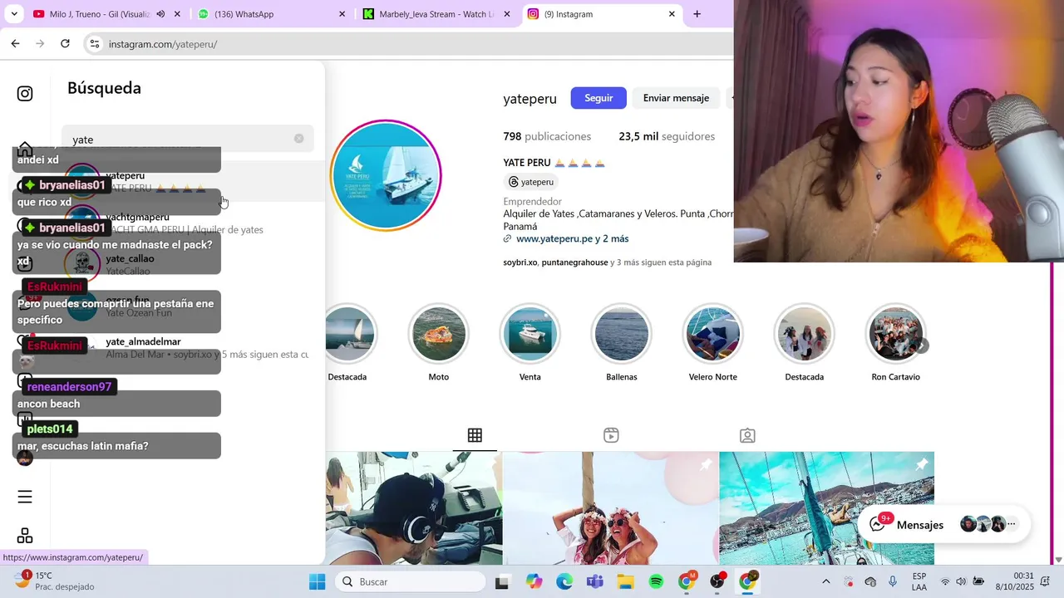Open Microsoft Edge from the taskbar

pos(564,581)
